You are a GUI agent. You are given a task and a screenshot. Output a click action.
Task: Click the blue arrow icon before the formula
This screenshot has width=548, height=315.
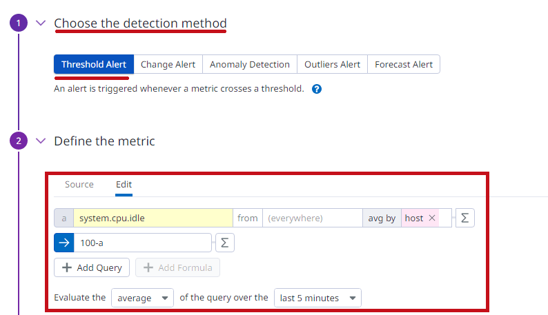tap(64, 243)
